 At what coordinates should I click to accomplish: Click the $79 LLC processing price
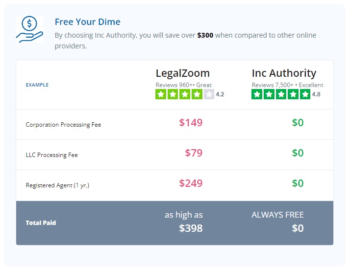click(194, 153)
